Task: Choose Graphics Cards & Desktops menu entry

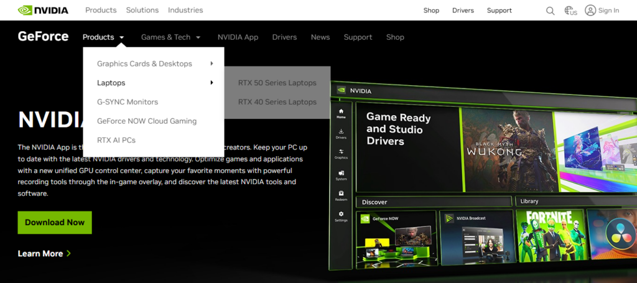Action: [x=144, y=63]
